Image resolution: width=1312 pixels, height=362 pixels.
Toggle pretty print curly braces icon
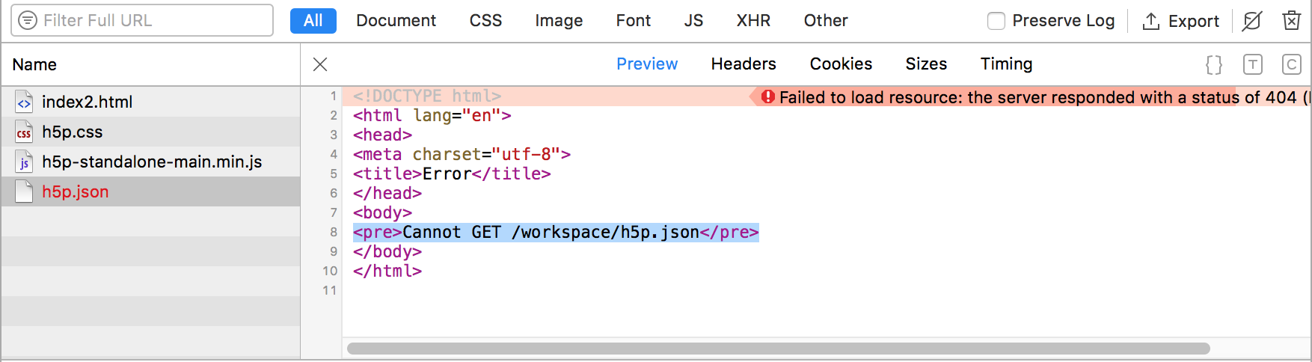[1213, 65]
